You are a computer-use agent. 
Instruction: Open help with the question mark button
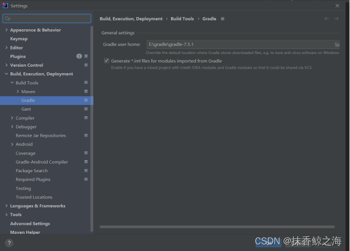click(9, 243)
